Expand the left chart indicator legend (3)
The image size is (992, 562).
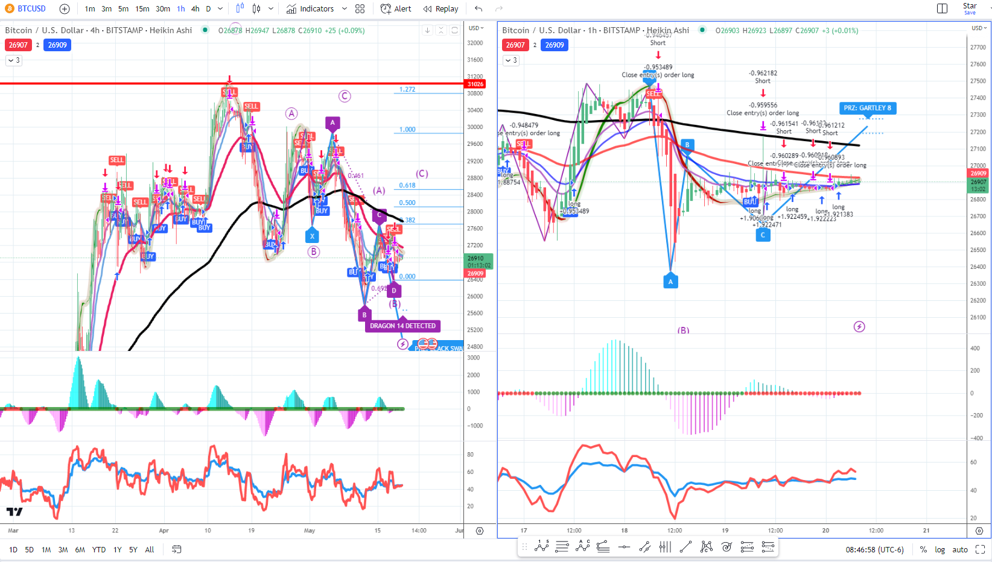click(x=14, y=60)
